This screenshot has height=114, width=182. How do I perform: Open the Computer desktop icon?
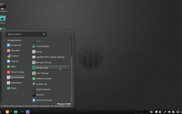pos(3,8)
